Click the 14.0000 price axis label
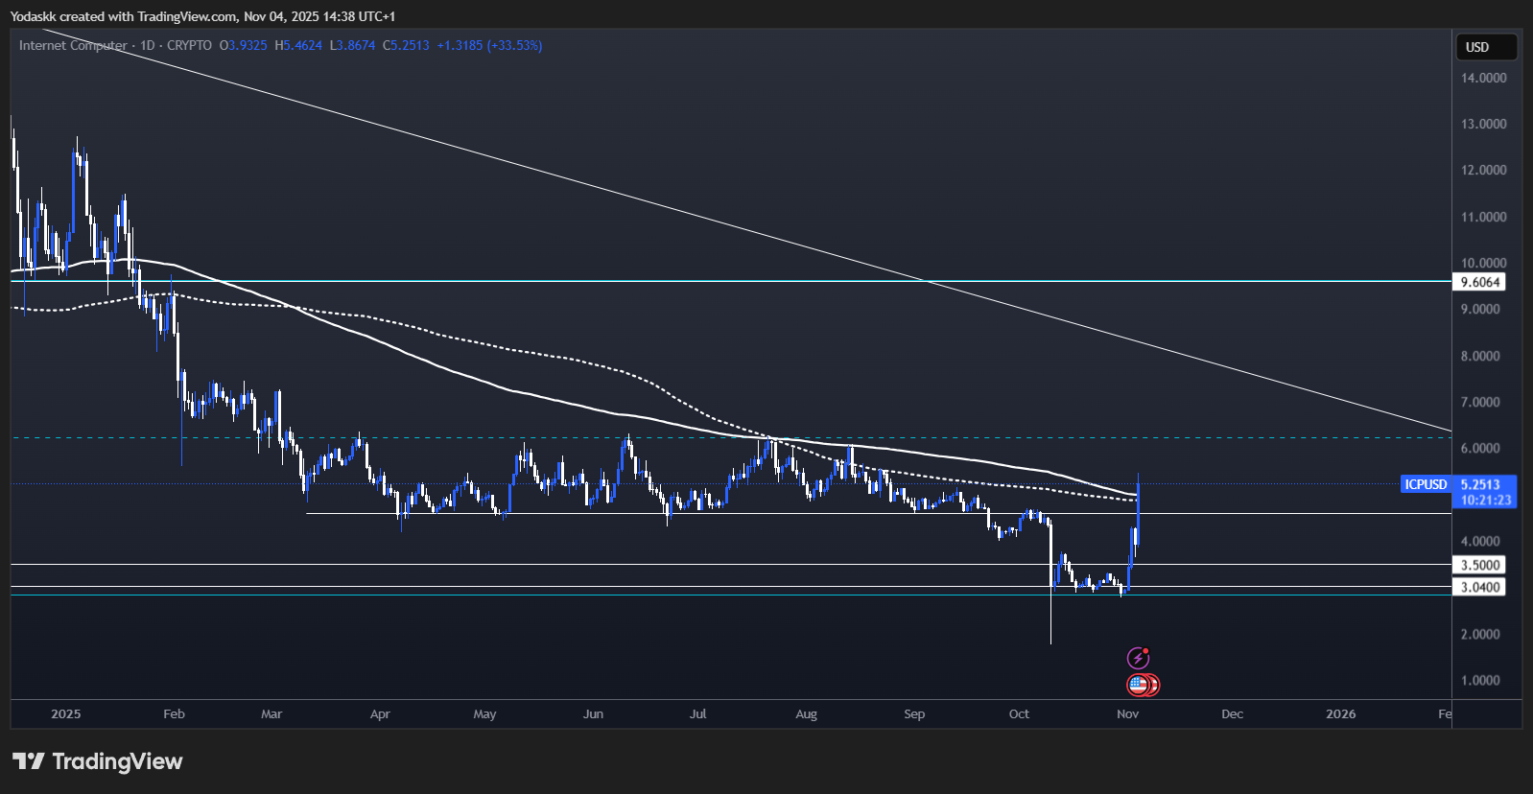1533x794 pixels. pos(1483,78)
